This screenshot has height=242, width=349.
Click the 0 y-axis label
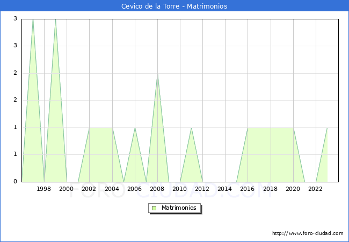click(15, 181)
